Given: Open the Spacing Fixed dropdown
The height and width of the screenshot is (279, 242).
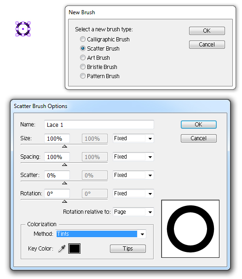Looking at the screenshot, I should click(x=133, y=157).
